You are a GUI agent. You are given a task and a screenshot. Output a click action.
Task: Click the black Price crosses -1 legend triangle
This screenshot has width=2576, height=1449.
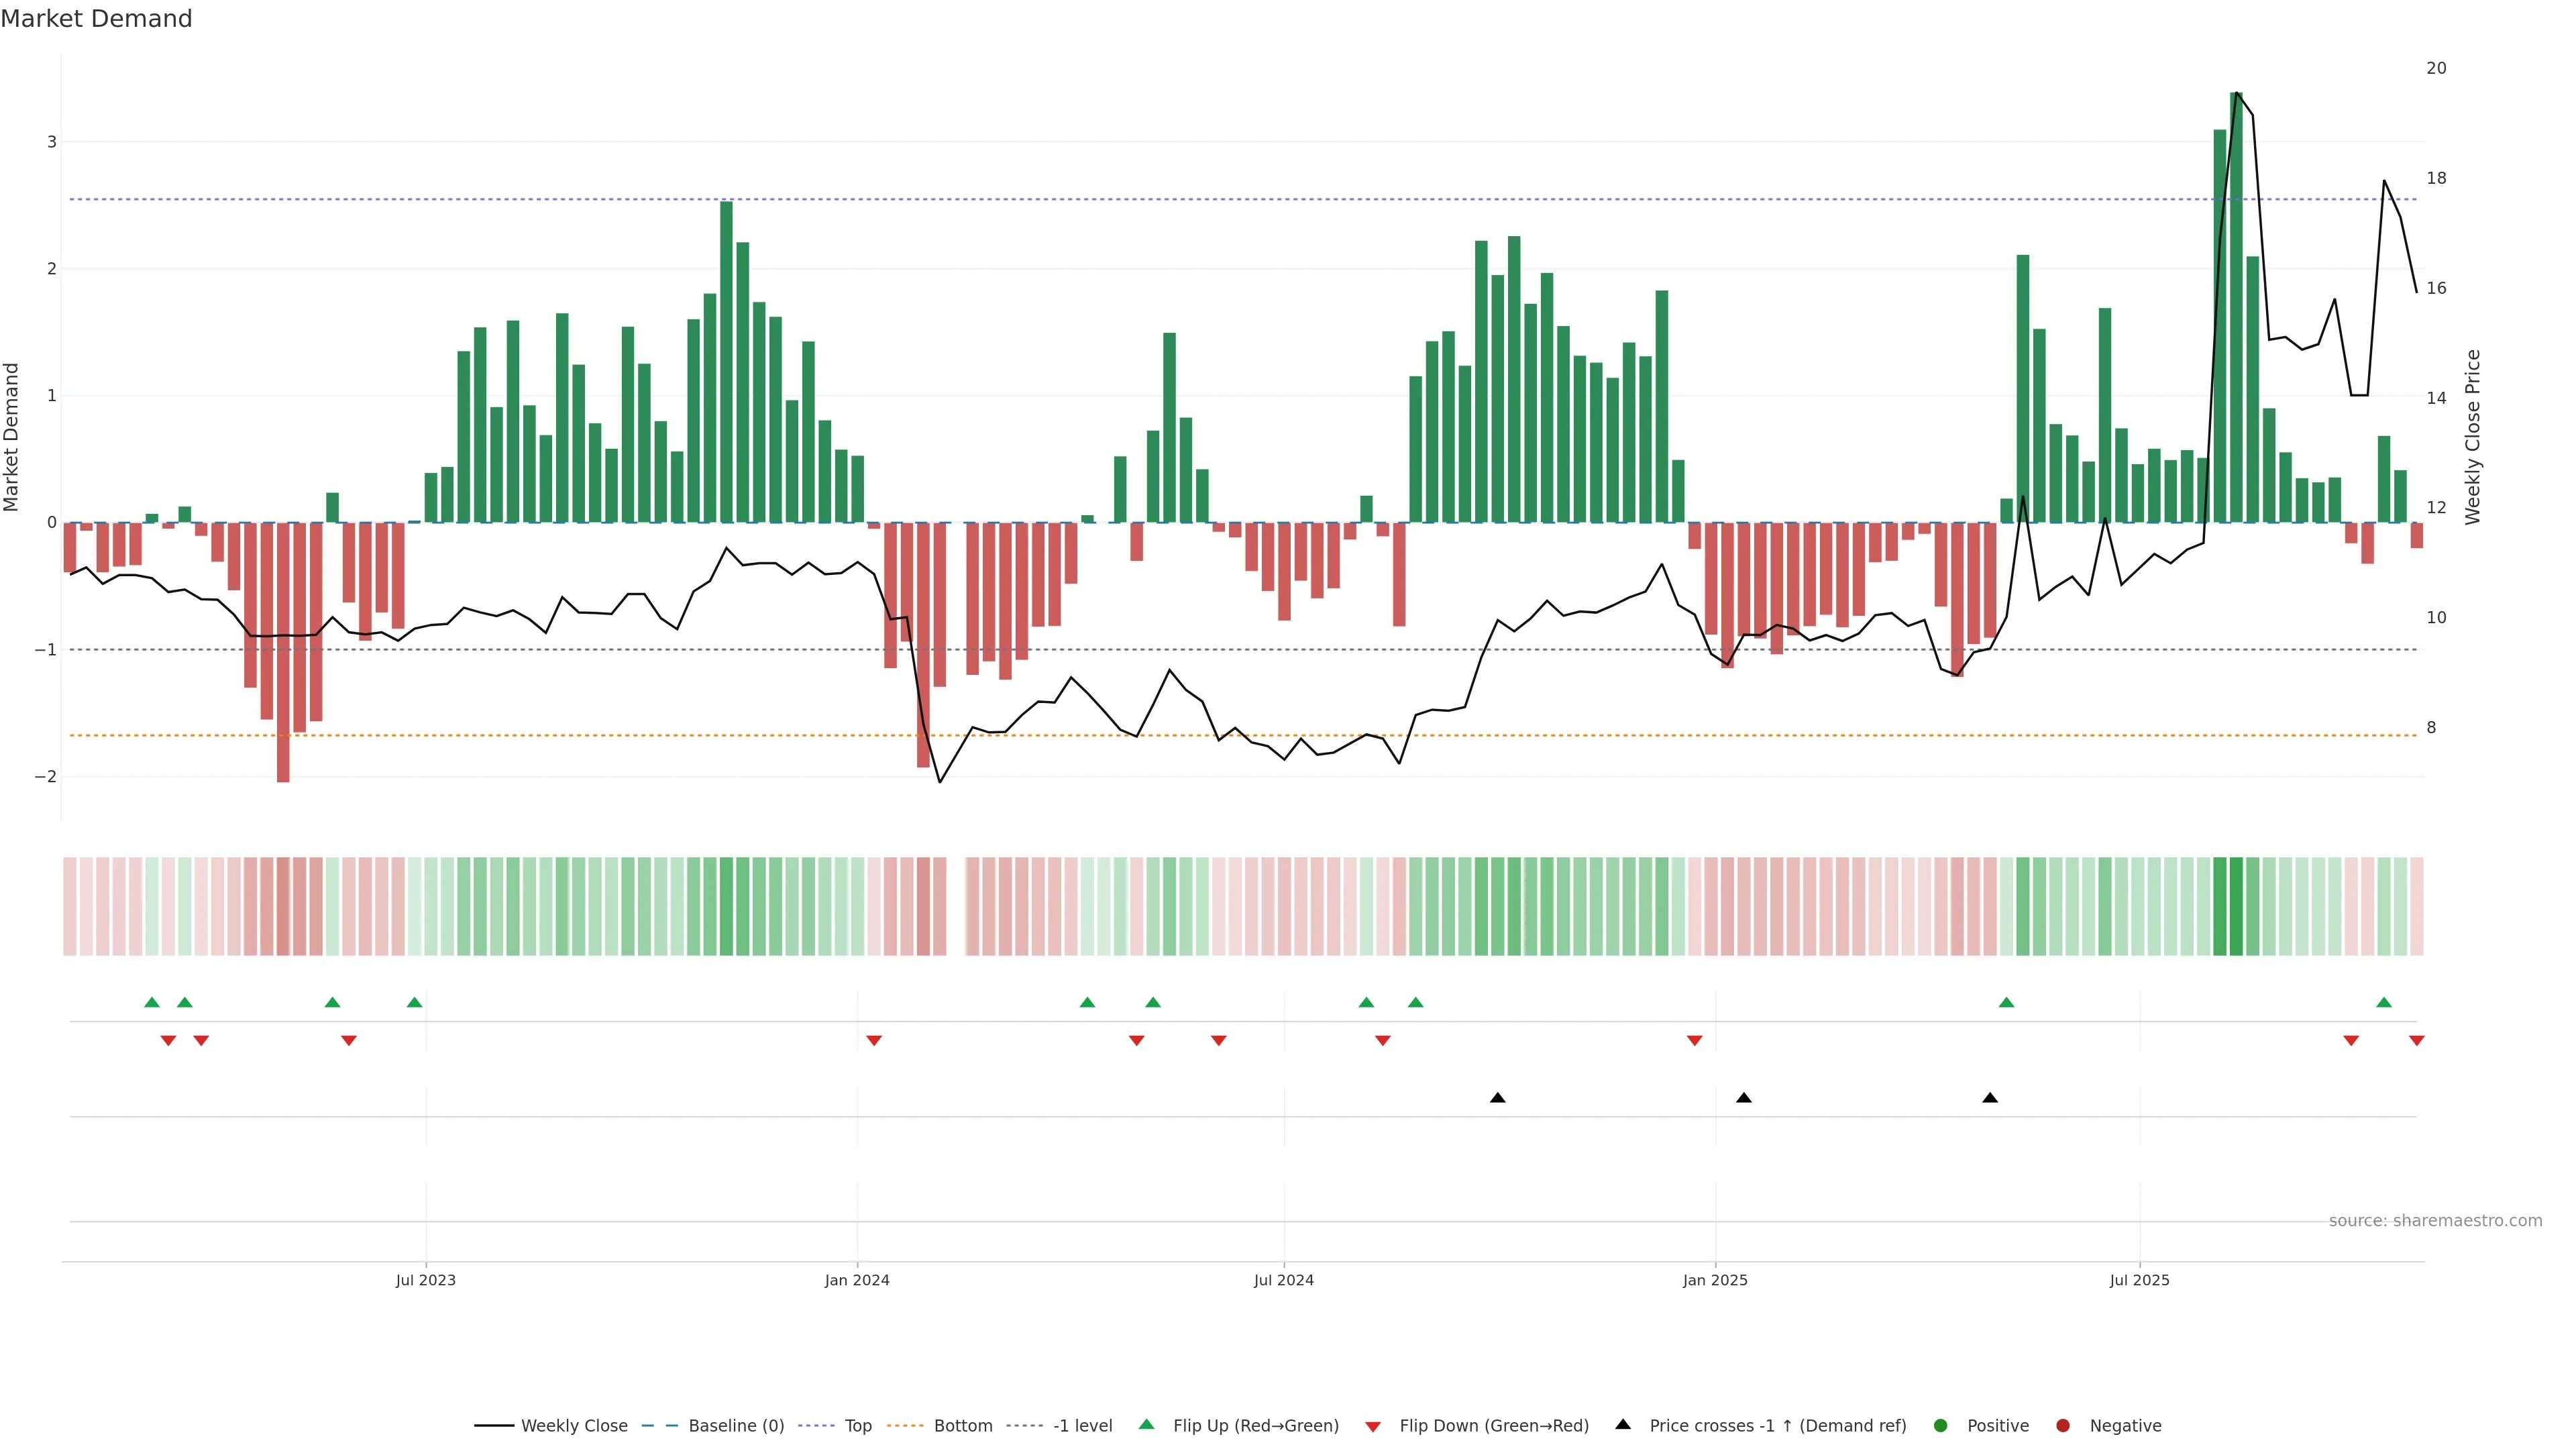click(1623, 1425)
